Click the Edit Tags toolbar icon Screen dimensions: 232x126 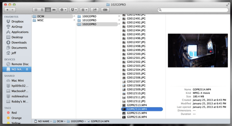click(x=105, y=10)
